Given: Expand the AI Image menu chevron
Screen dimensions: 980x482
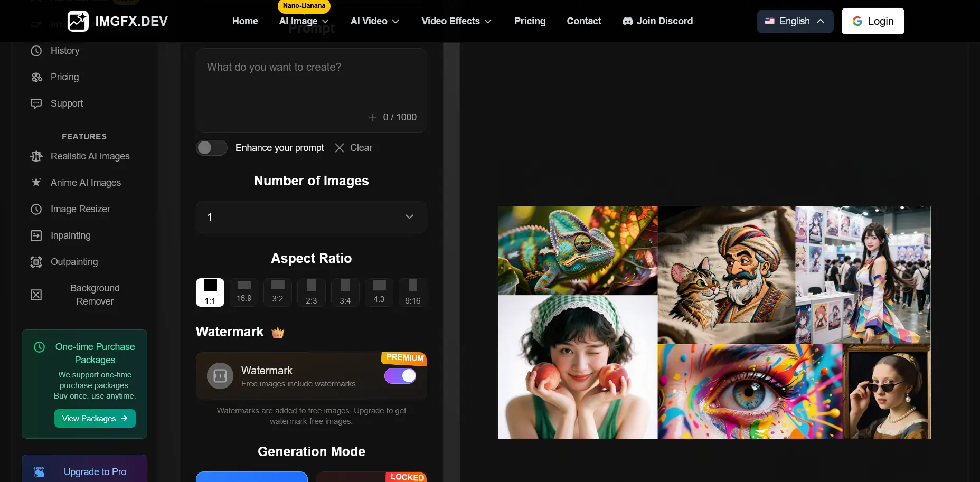Looking at the screenshot, I should click(325, 21).
